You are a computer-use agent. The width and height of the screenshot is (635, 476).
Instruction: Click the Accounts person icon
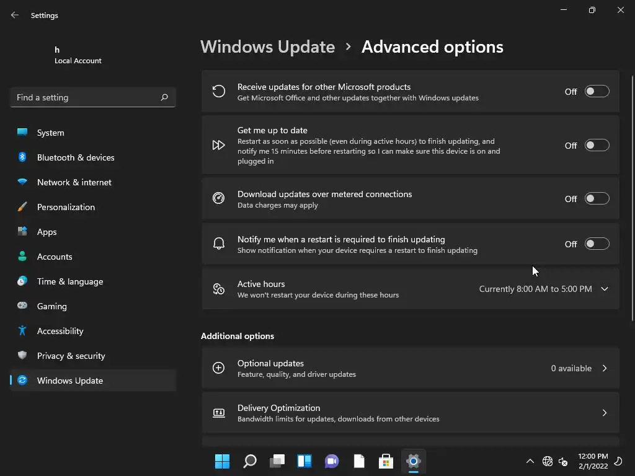coord(22,256)
